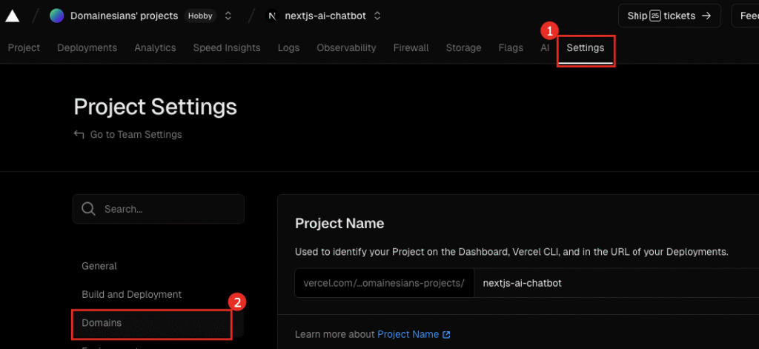Click the external link icon after Project Name
The width and height of the screenshot is (759, 349).
tap(446, 334)
